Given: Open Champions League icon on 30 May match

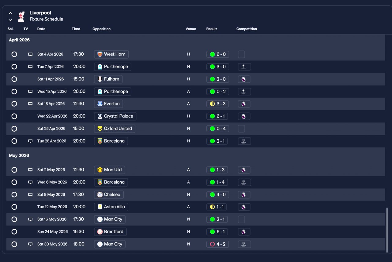Looking at the screenshot, I should [x=244, y=244].
